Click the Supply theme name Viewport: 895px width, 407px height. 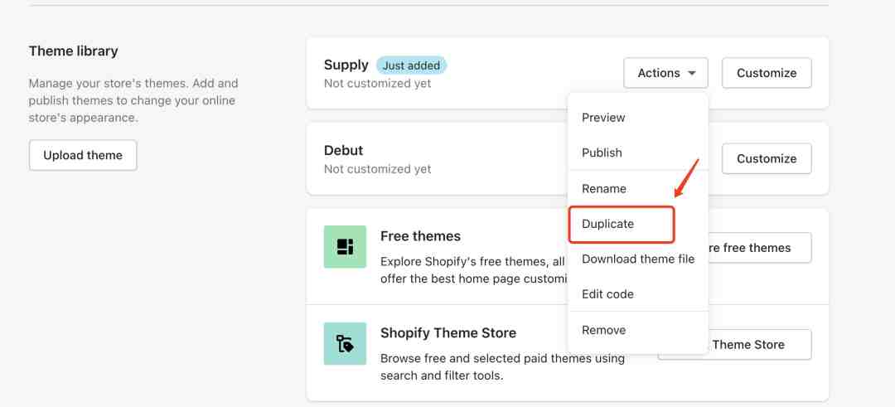pyautogui.click(x=346, y=65)
